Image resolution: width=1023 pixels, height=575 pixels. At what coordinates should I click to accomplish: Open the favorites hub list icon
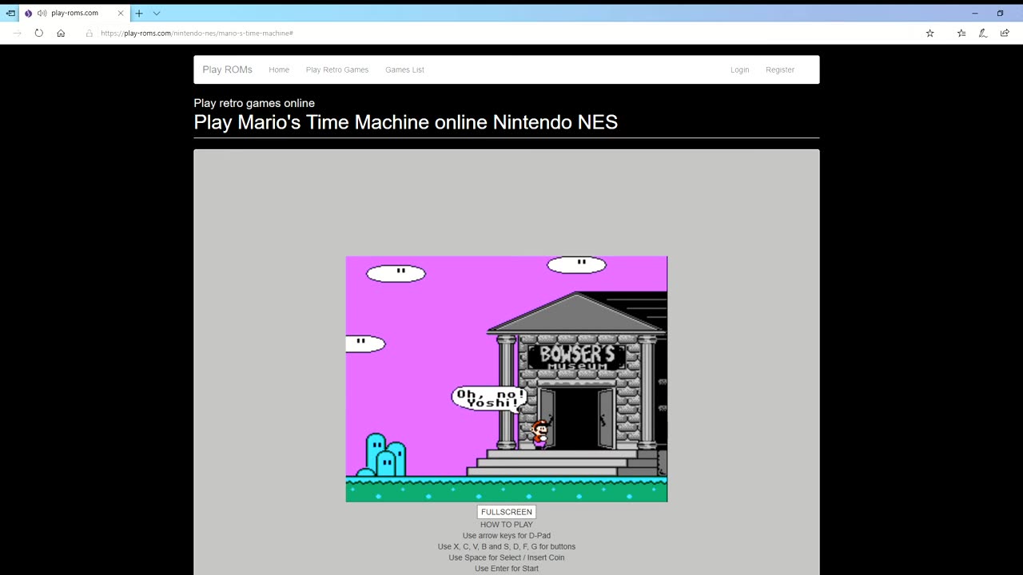click(961, 34)
